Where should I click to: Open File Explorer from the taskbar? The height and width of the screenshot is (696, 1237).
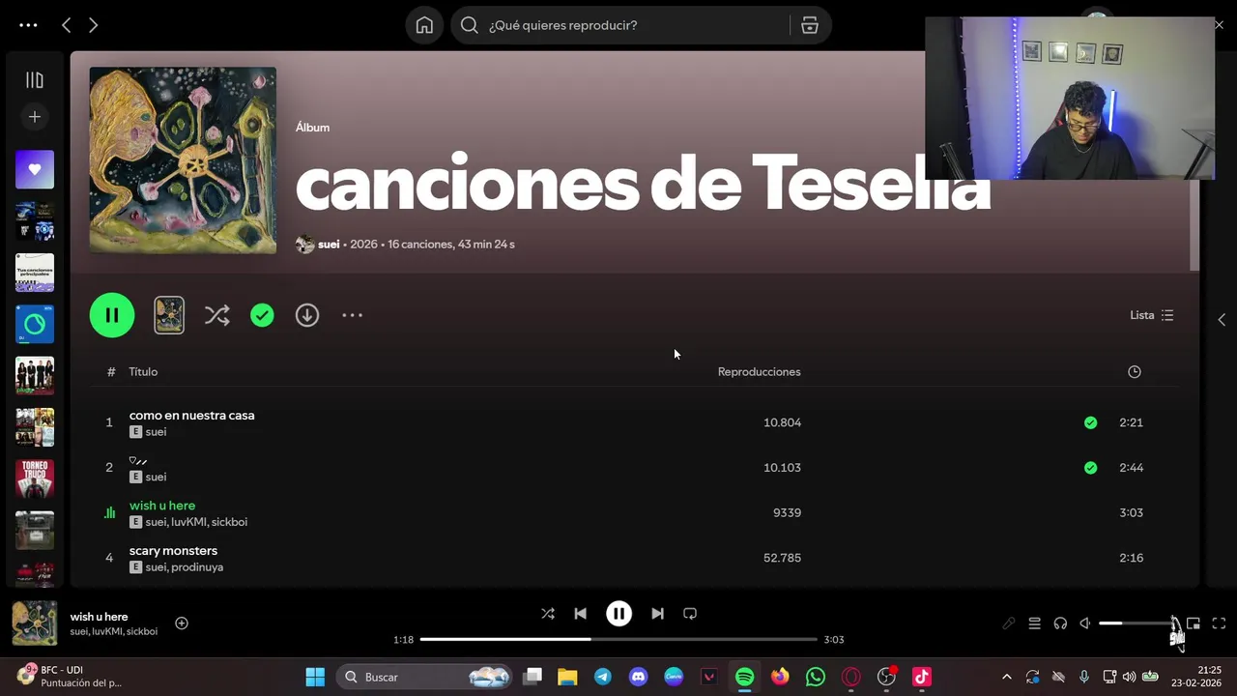(x=567, y=677)
